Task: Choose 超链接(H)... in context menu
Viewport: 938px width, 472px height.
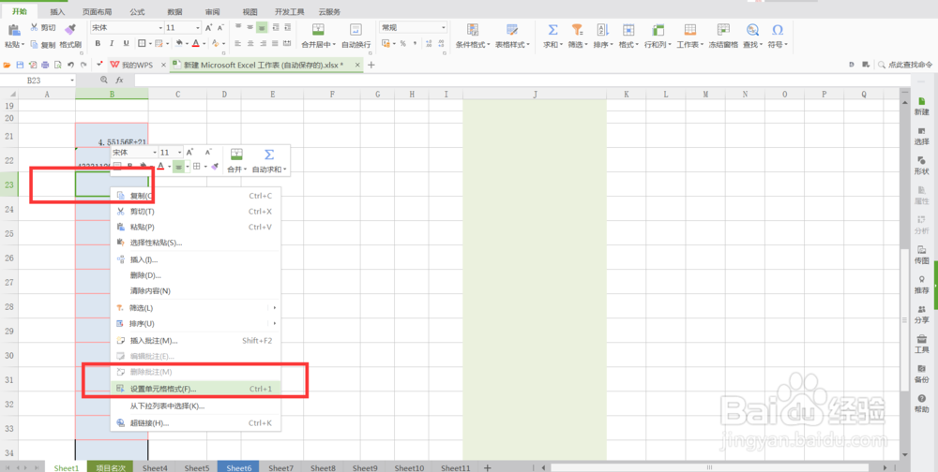Action: (196, 423)
